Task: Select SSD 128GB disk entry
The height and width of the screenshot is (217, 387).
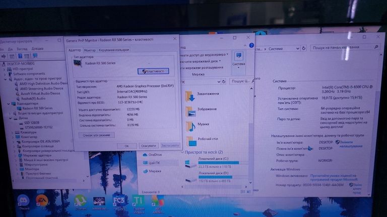Action: point(32,123)
